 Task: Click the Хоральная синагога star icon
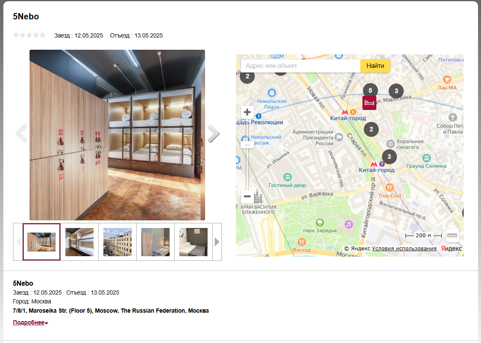(x=390, y=144)
